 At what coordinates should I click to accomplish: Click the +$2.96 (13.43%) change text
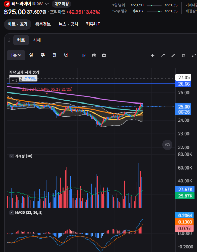click(x=83, y=12)
